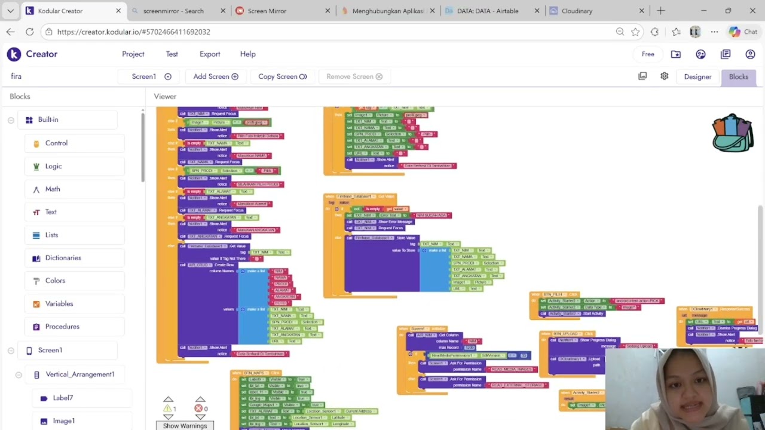Click the Remove Screen button
This screenshot has height=430, width=765.
[354, 76]
